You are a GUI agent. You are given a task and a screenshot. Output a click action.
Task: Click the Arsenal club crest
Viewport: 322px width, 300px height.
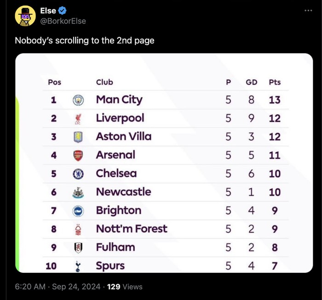coord(78,156)
